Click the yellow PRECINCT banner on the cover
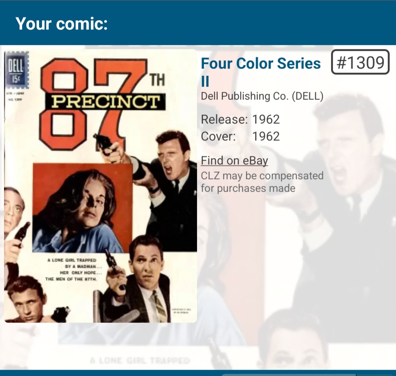Screen dimensions: 396x376 click(x=106, y=102)
